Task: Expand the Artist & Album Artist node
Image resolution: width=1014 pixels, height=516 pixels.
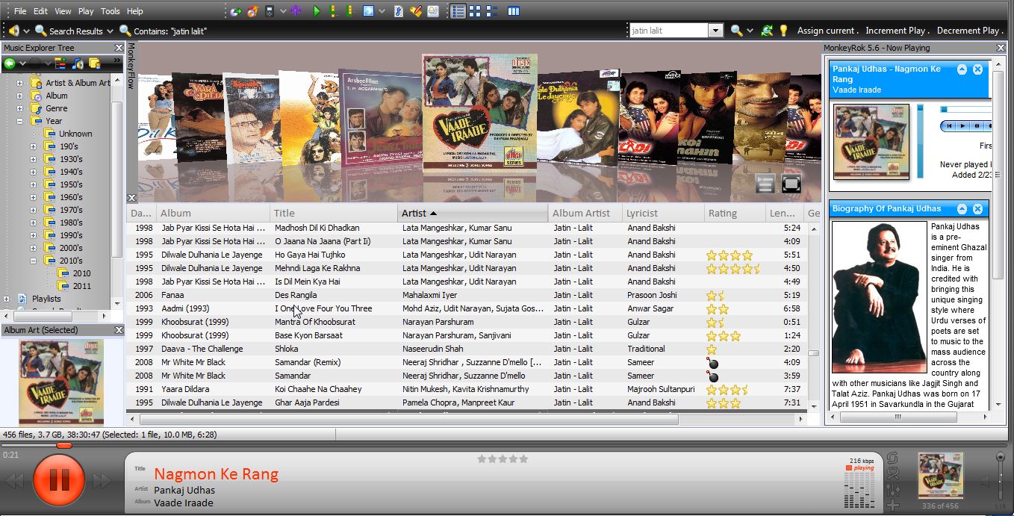Action: [x=20, y=83]
